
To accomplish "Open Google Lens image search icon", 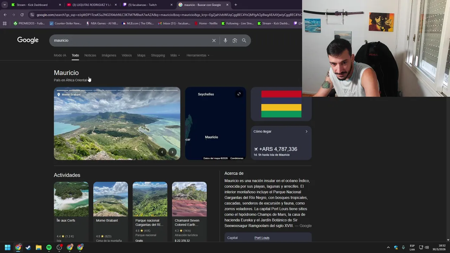I will point(235,40).
